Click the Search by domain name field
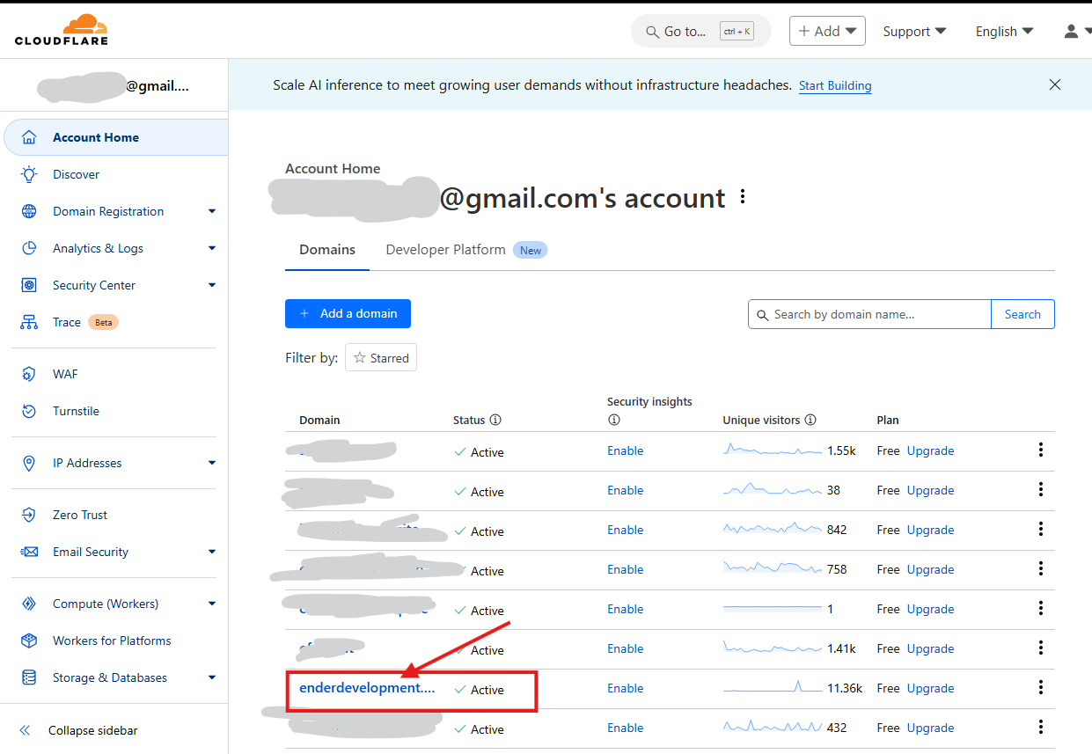This screenshot has height=754, width=1092. coord(869,314)
